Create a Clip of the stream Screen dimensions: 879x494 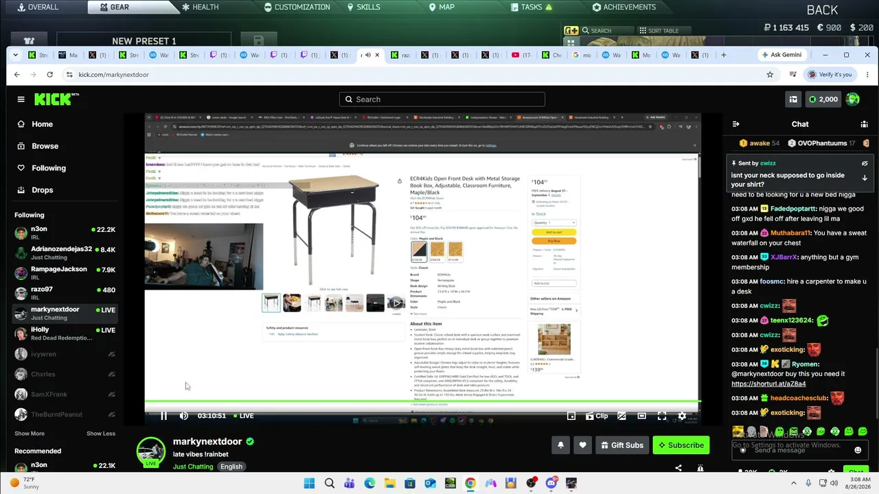(x=597, y=416)
